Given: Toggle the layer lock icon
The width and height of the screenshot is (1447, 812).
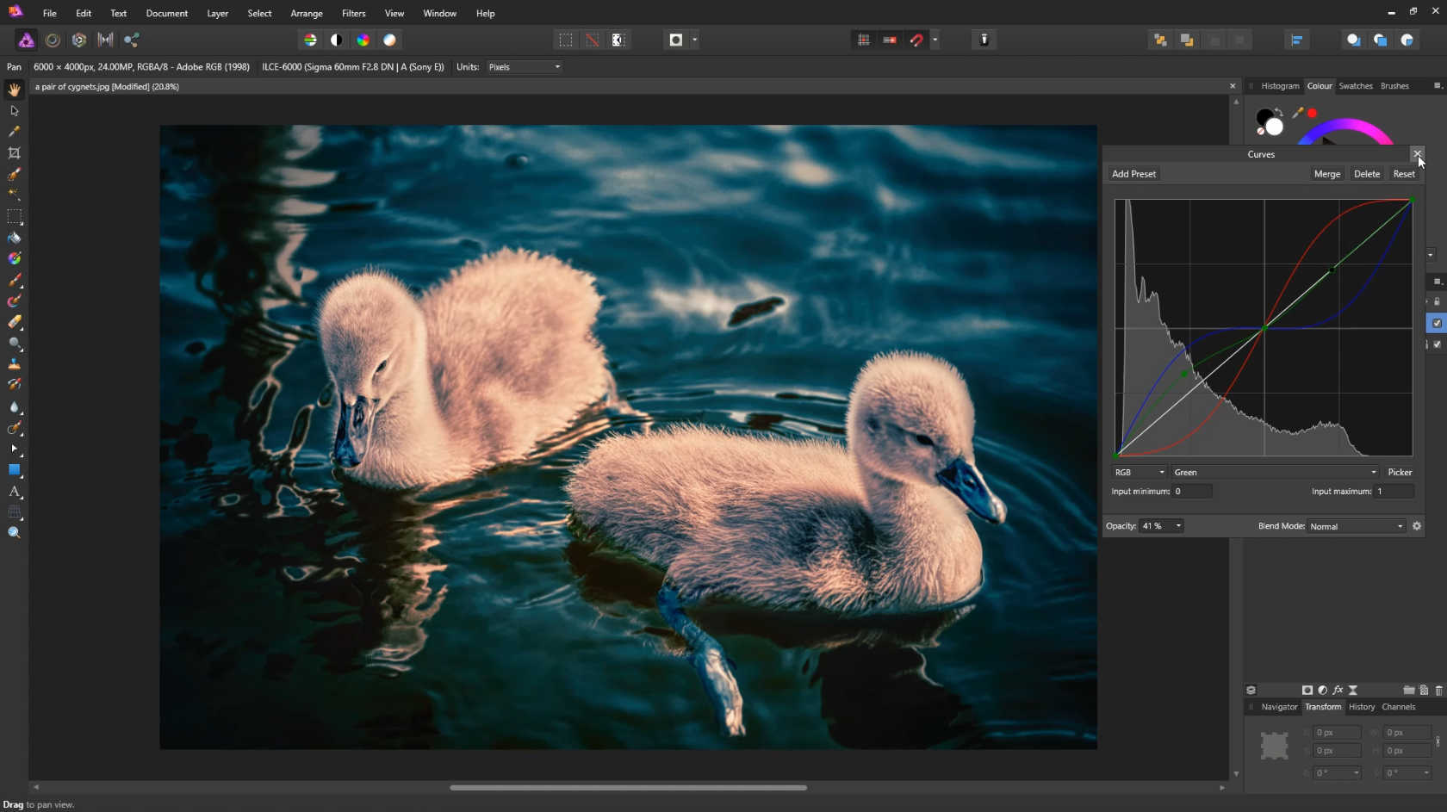Looking at the screenshot, I should click(1437, 301).
